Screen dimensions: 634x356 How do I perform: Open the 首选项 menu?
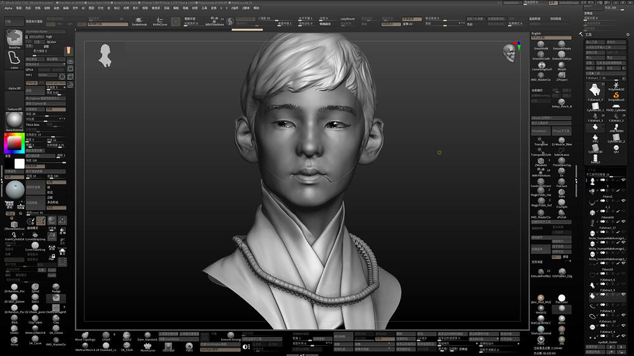pos(156,8)
